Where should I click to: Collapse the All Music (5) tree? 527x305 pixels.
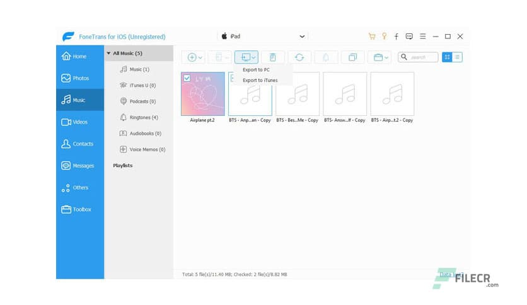tap(108, 53)
